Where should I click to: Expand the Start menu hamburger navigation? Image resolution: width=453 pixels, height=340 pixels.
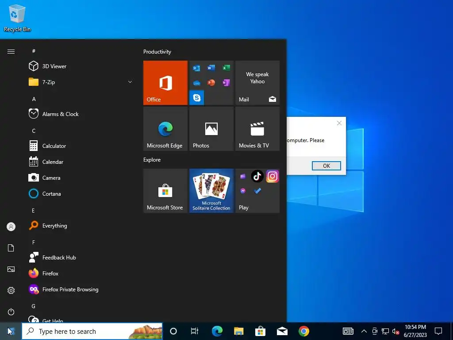tap(11, 51)
